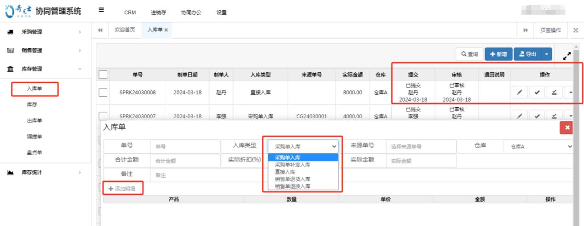The height and width of the screenshot is (226, 584).
Task: Click the 导出 split-button dropdown arrow
Action: 546,54
